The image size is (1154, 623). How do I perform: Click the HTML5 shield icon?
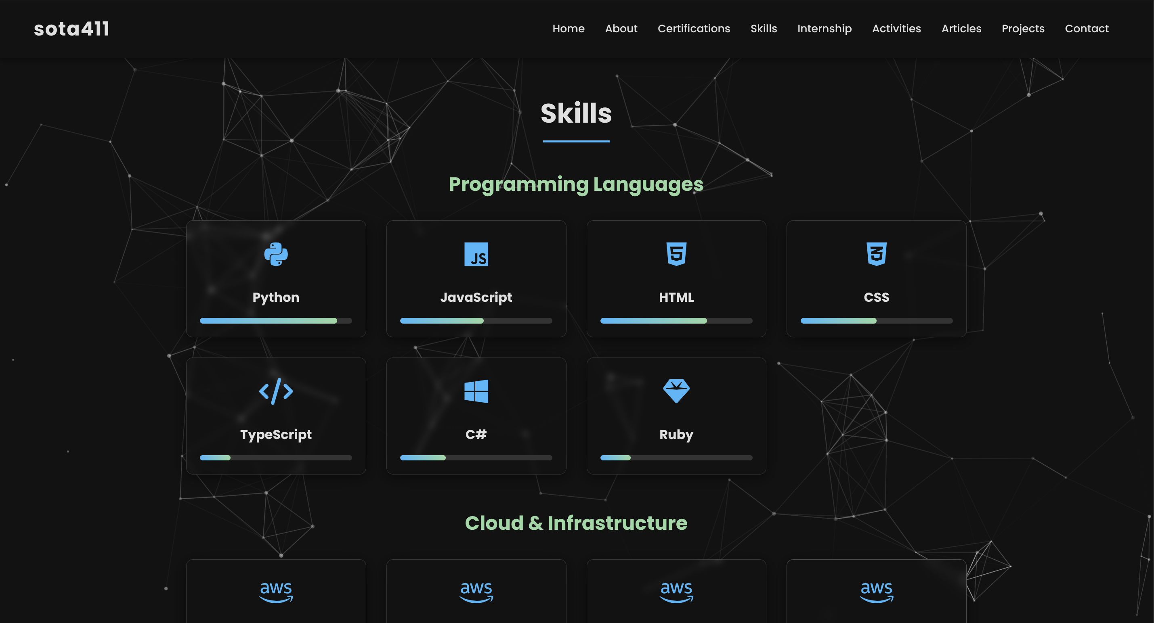[x=676, y=254]
